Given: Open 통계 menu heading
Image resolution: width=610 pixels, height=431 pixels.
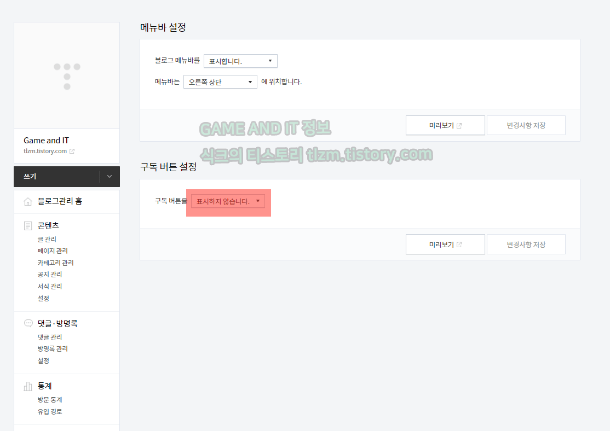Looking at the screenshot, I should [45, 386].
